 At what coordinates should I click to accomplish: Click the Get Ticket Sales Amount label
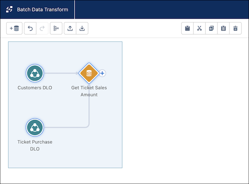[x=89, y=91]
